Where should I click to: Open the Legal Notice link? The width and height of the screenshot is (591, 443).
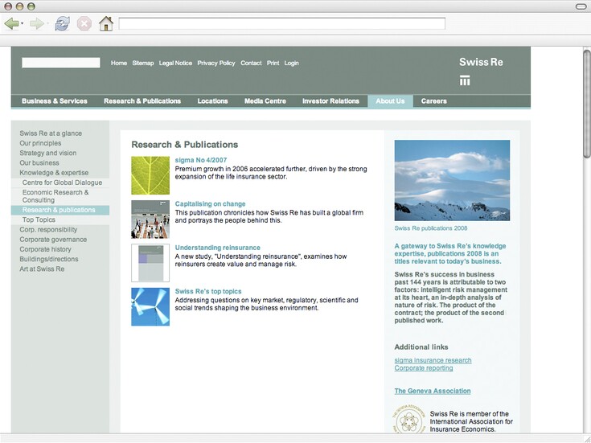tap(175, 63)
